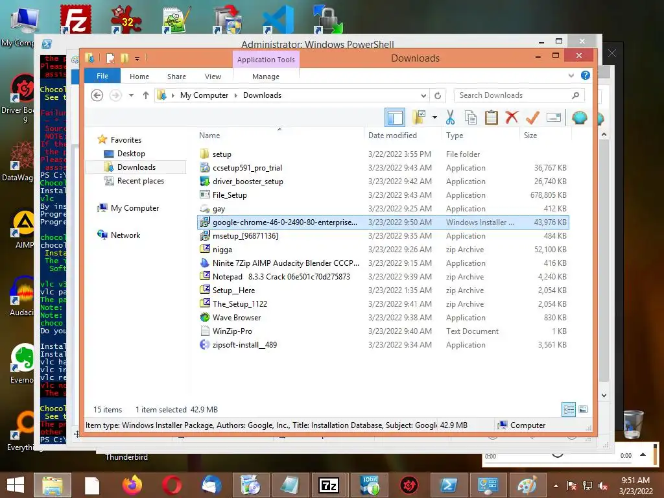Click the New Folder icon in the Quick Access Toolbar
Viewport: 664px width, 498px height.
tap(124, 58)
